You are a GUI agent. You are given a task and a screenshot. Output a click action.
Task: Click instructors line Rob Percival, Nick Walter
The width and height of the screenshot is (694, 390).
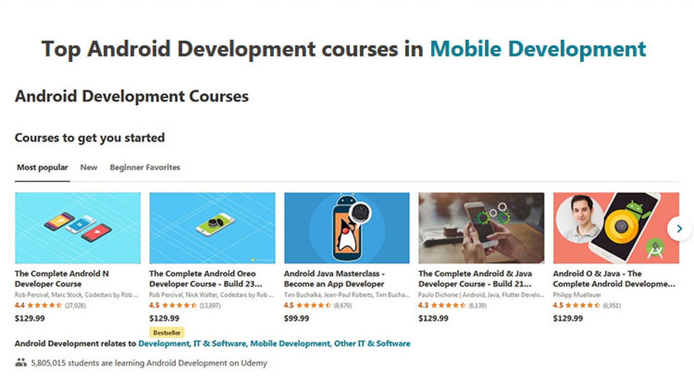coord(211,295)
